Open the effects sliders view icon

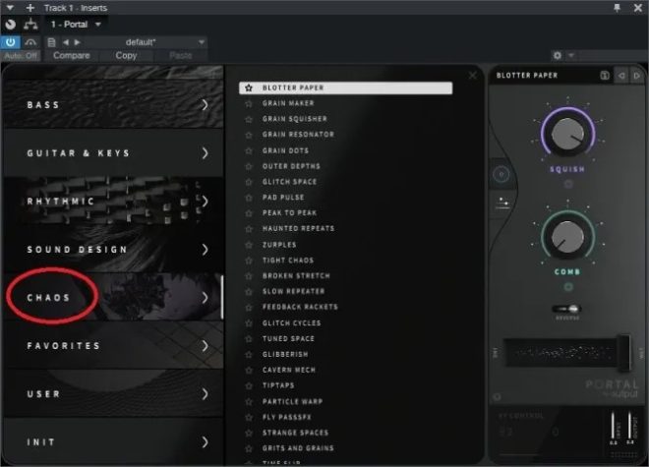[502, 204]
